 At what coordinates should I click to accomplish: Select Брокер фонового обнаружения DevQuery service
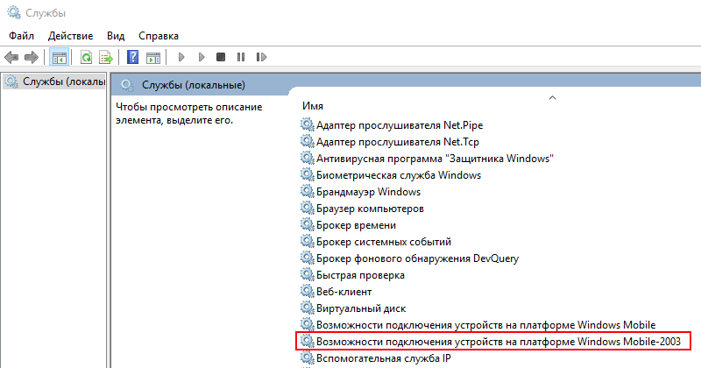point(410,258)
